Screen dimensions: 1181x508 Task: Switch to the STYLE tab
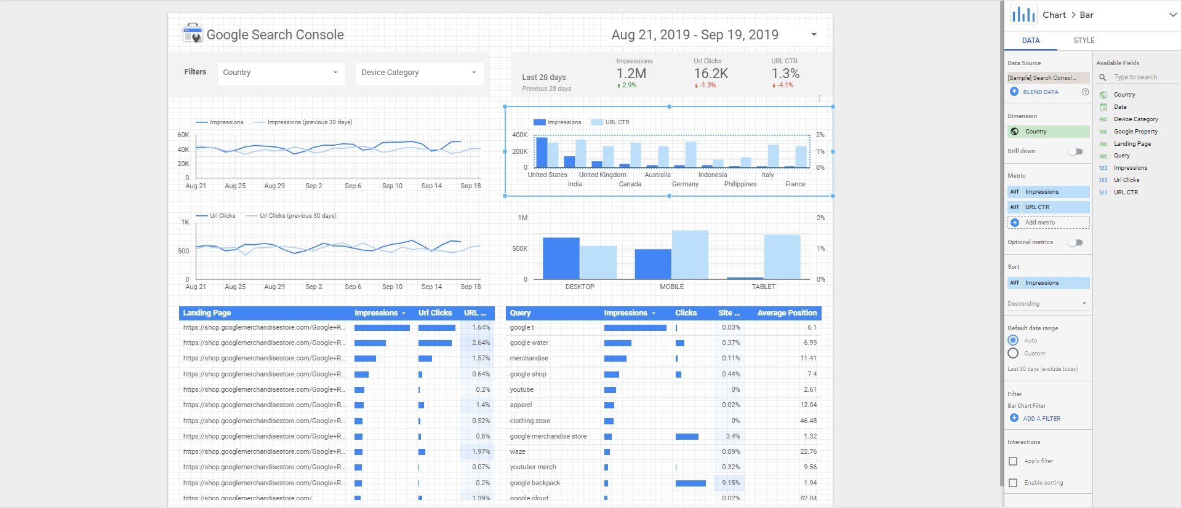click(1084, 41)
